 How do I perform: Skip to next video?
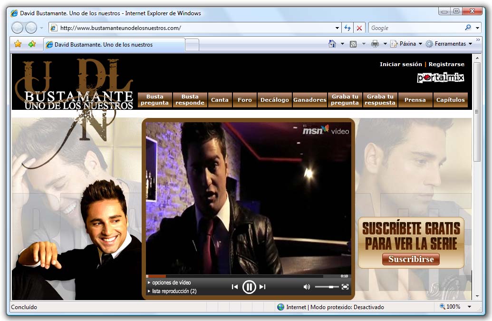(x=262, y=287)
